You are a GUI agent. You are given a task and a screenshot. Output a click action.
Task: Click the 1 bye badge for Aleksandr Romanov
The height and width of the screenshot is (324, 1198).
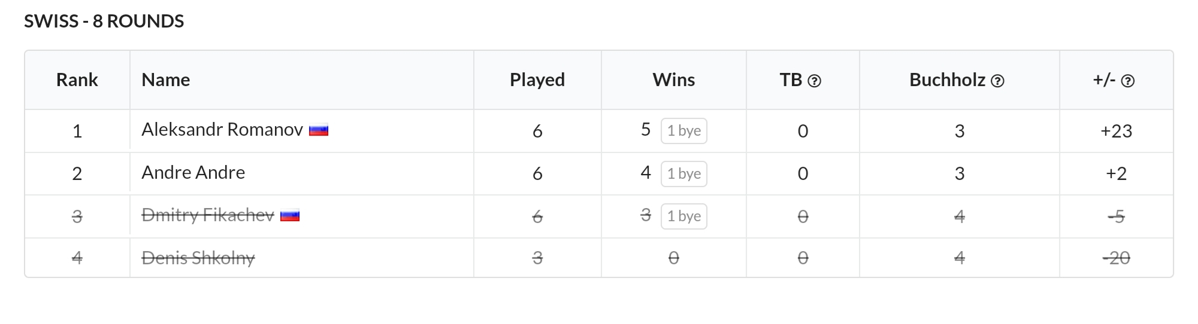(684, 131)
